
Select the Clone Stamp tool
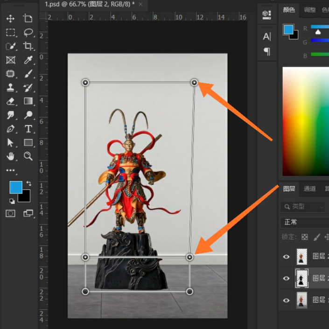click(10, 87)
